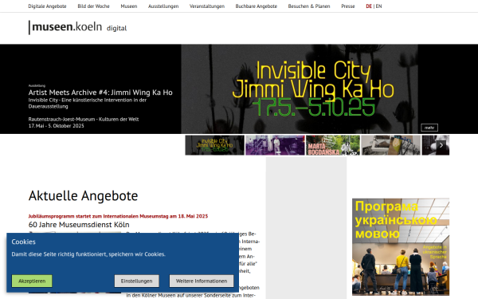Select the Marta Bogdańska carousel thumbnail
The image size is (478, 299).
tap(333, 145)
